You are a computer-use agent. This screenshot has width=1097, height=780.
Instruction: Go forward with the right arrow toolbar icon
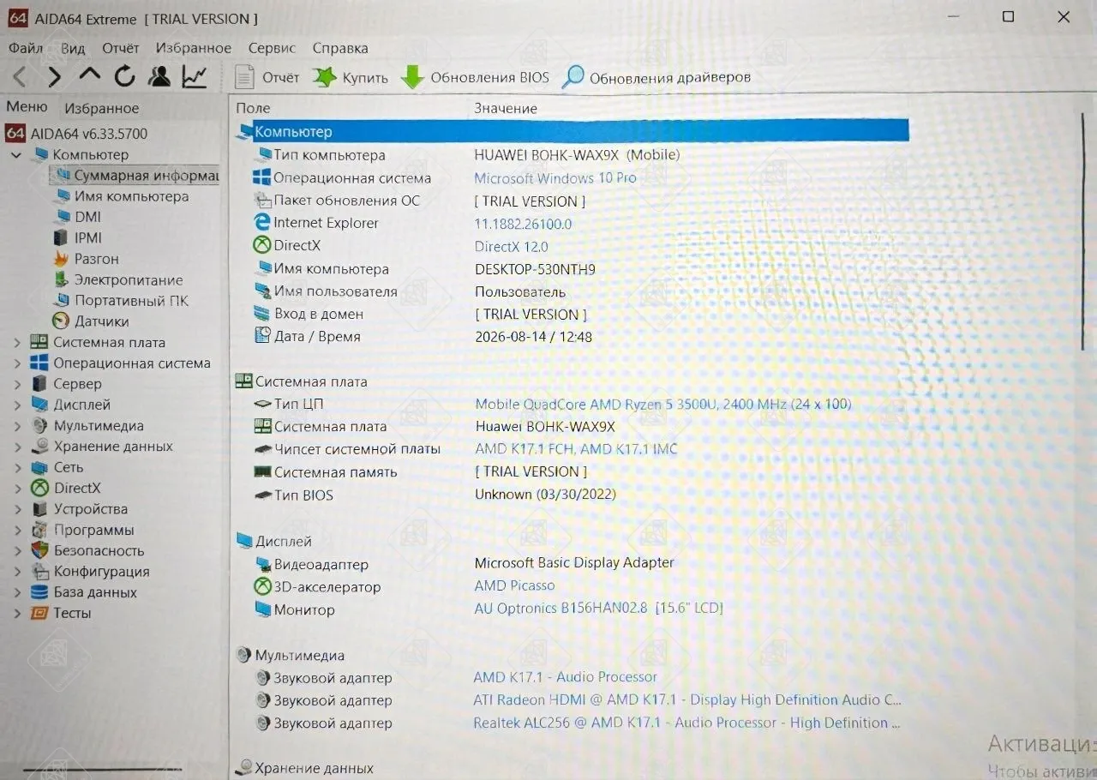(x=54, y=77)
